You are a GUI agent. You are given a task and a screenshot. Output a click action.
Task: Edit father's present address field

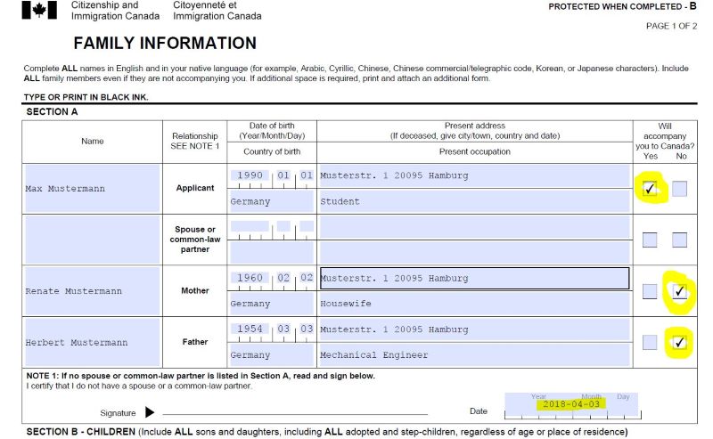coord(475,329)
